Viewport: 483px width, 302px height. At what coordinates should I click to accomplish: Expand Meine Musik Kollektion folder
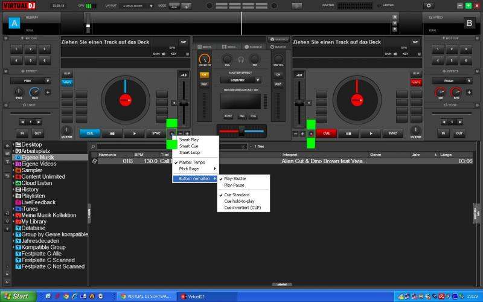click(x=13, y=215)
